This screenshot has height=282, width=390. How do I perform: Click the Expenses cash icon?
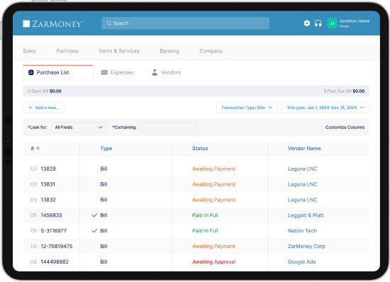(104, 72)
